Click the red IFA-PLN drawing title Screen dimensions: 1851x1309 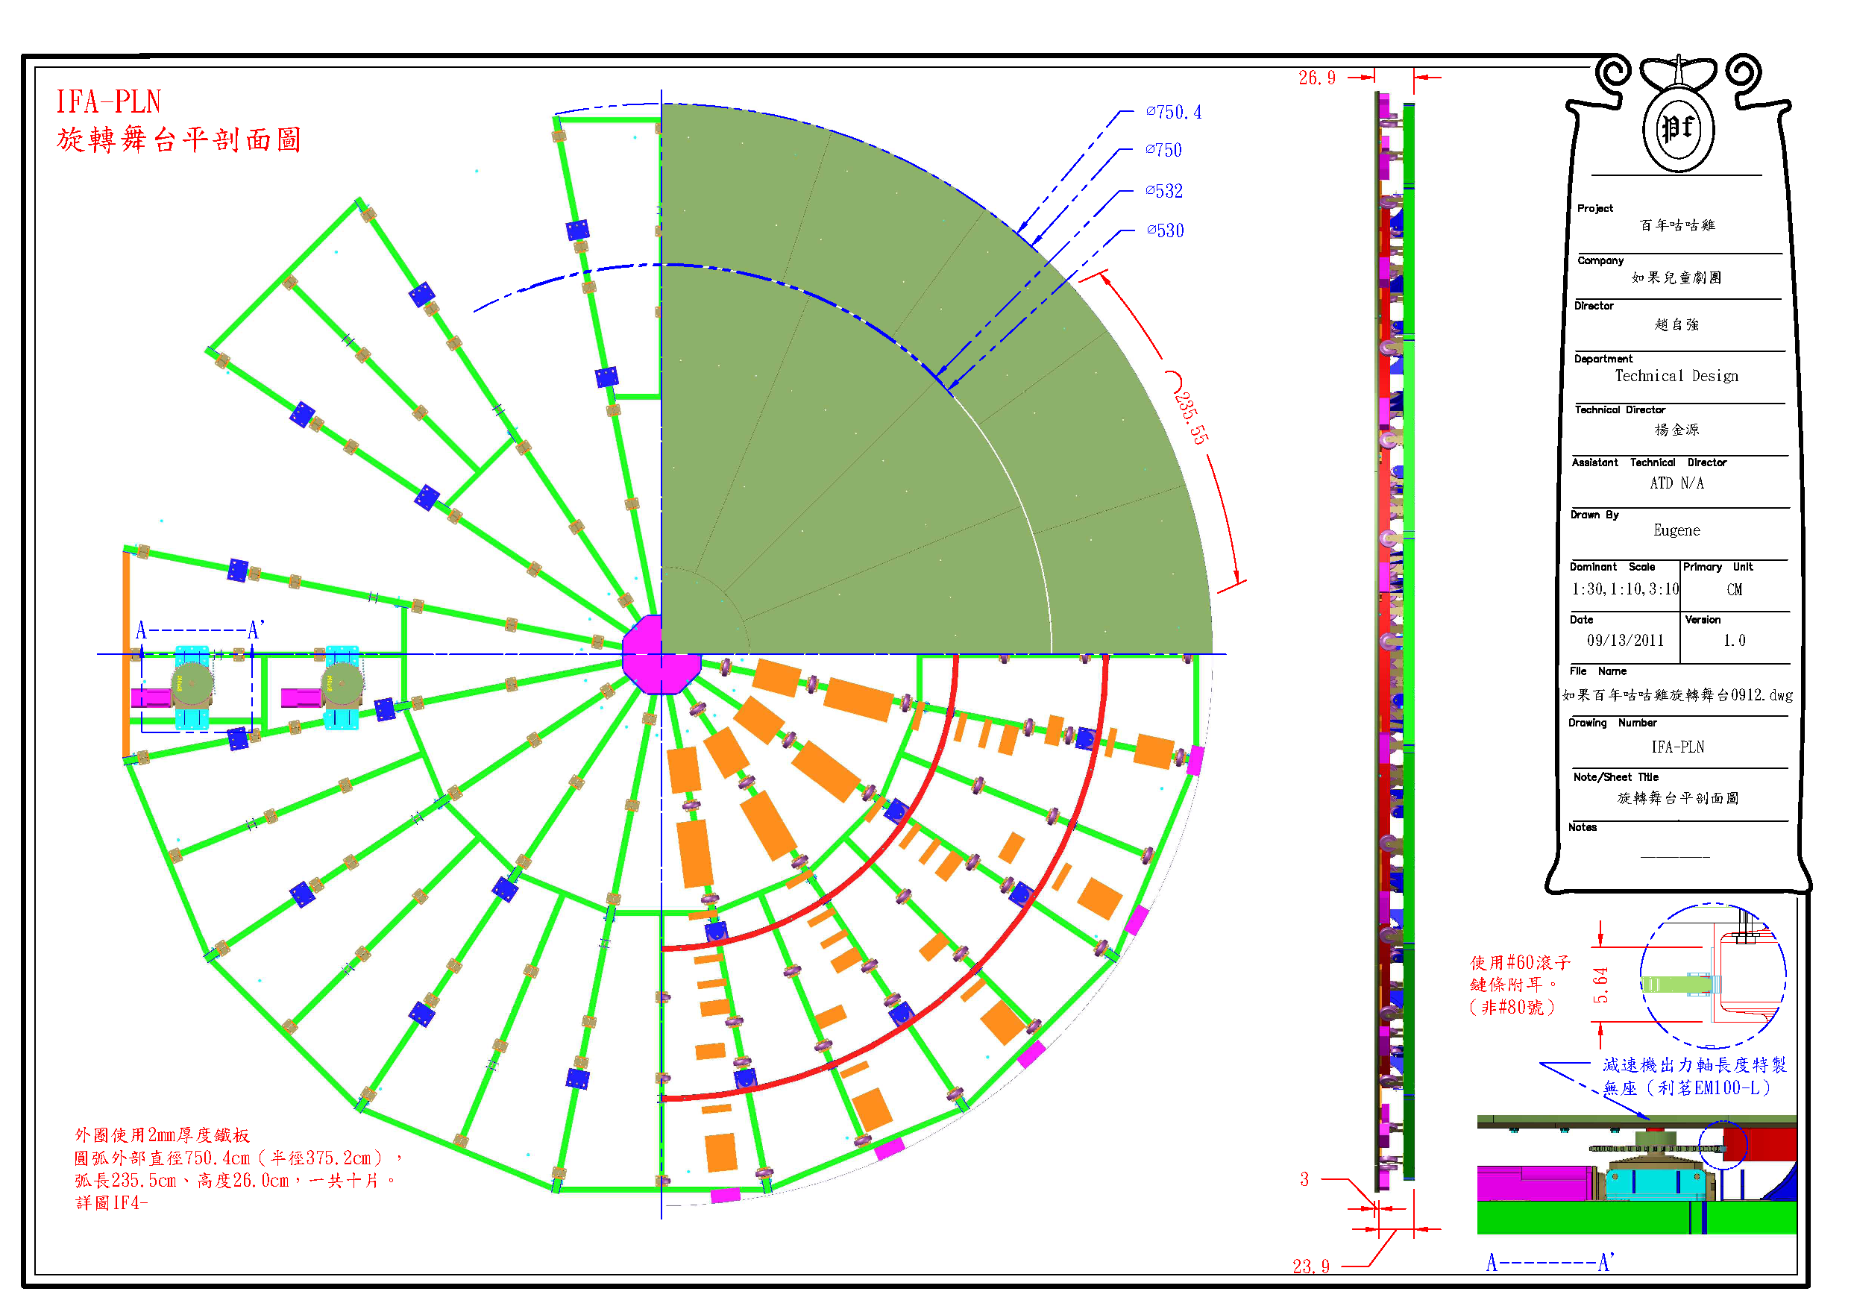point(108,102)
